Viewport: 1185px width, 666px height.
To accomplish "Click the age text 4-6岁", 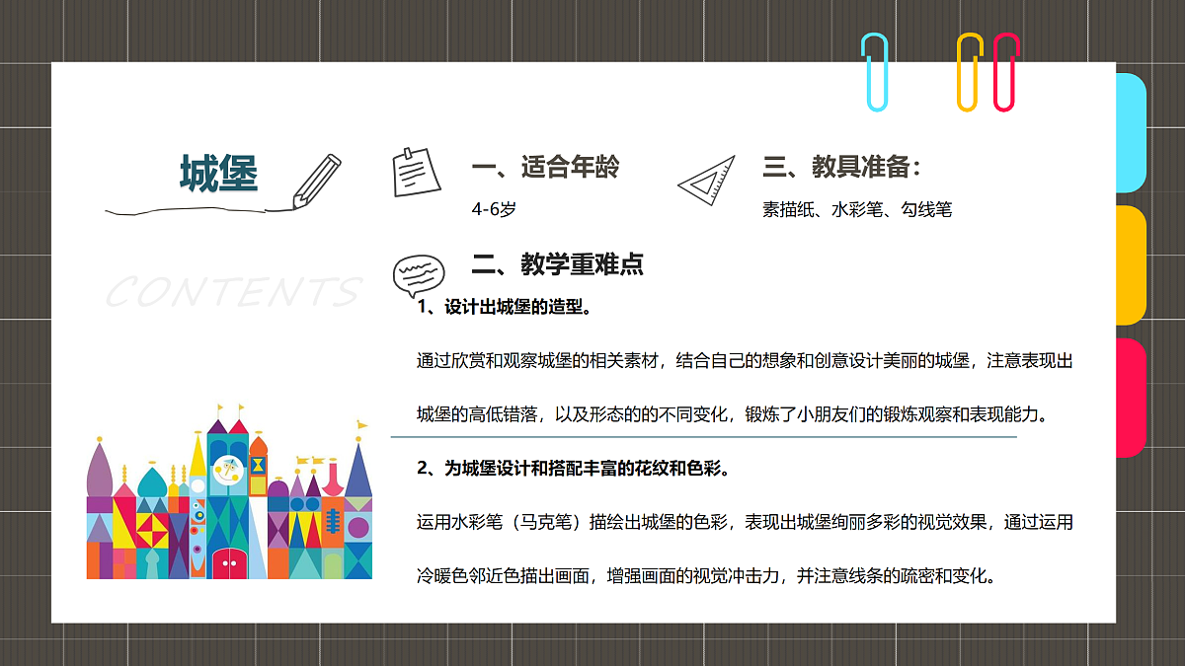I will [494, 209].
